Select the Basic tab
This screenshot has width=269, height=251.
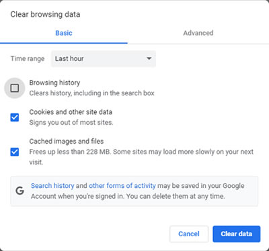tap(64, 33)
